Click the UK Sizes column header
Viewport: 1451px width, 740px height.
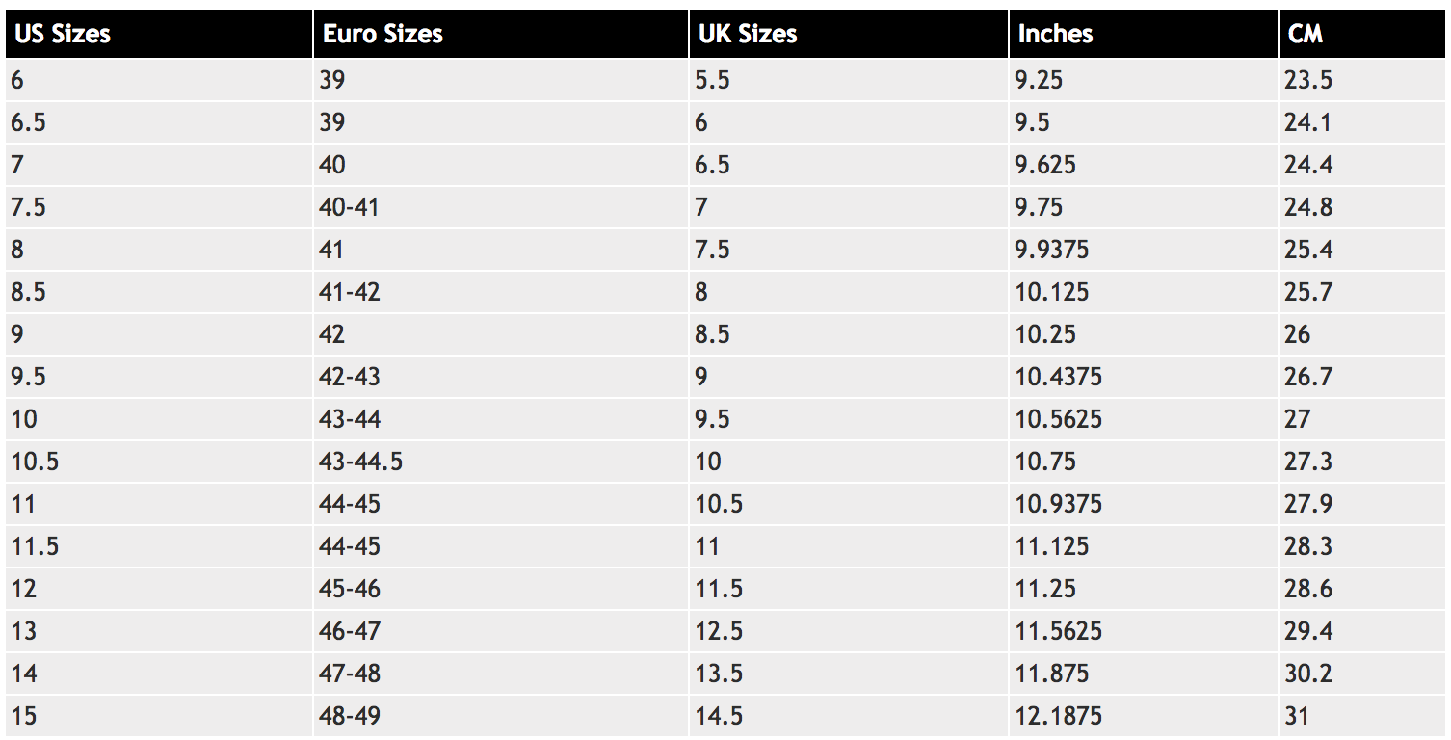point(748,34)
